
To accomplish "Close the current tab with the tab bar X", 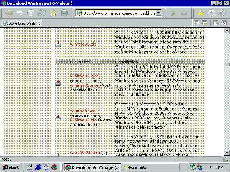I will pyautogui.click(x=224, y=23).
